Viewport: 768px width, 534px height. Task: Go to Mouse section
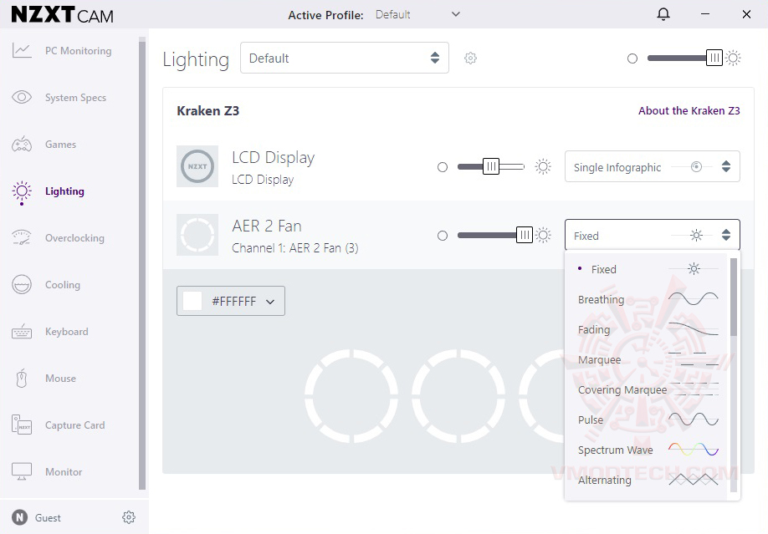click(60, 379)
